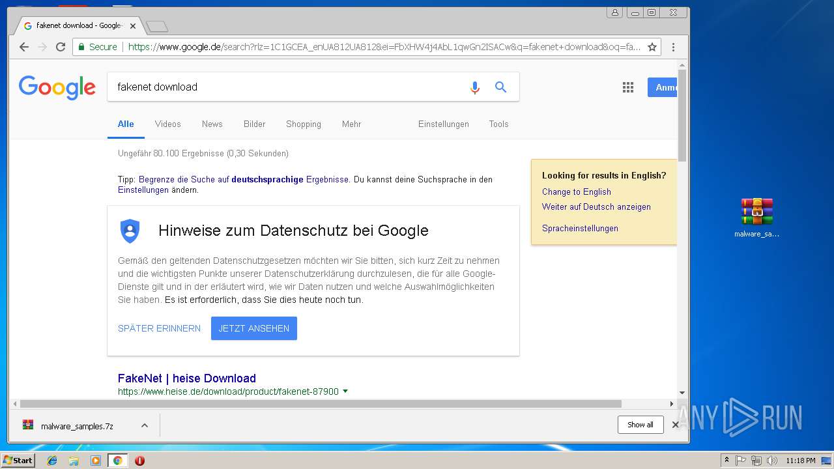The width and height of the screenshot is (834, 469).
Task: Bookmark this page with star icon
Action: pyautogui.click(x=652, y=47)
